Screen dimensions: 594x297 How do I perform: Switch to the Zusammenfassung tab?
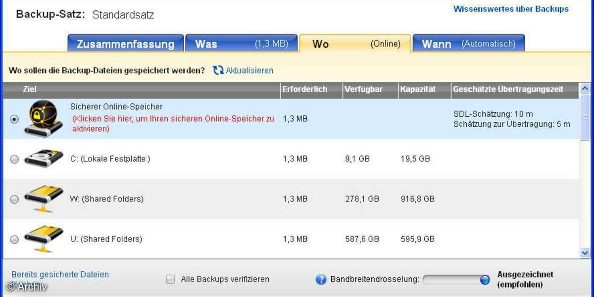click(125, 44)
